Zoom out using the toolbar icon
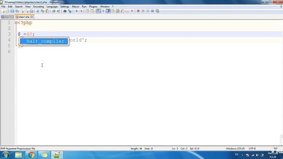This screenshot has width=283, height=159. [81, 11]
